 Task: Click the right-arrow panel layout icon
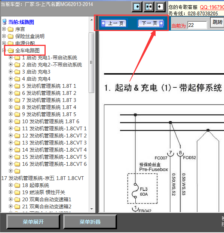(x=137, y=7)
